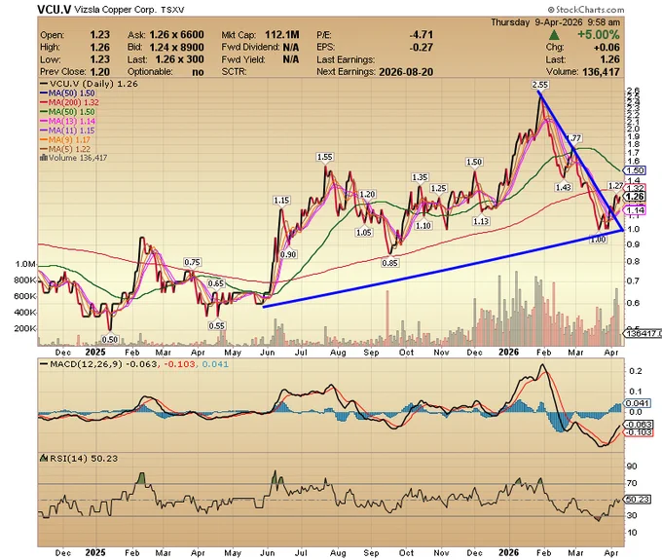
Task: Click the VCU.V (Daily) 1.26 legend entry
Action: click(x=90, y=84)
